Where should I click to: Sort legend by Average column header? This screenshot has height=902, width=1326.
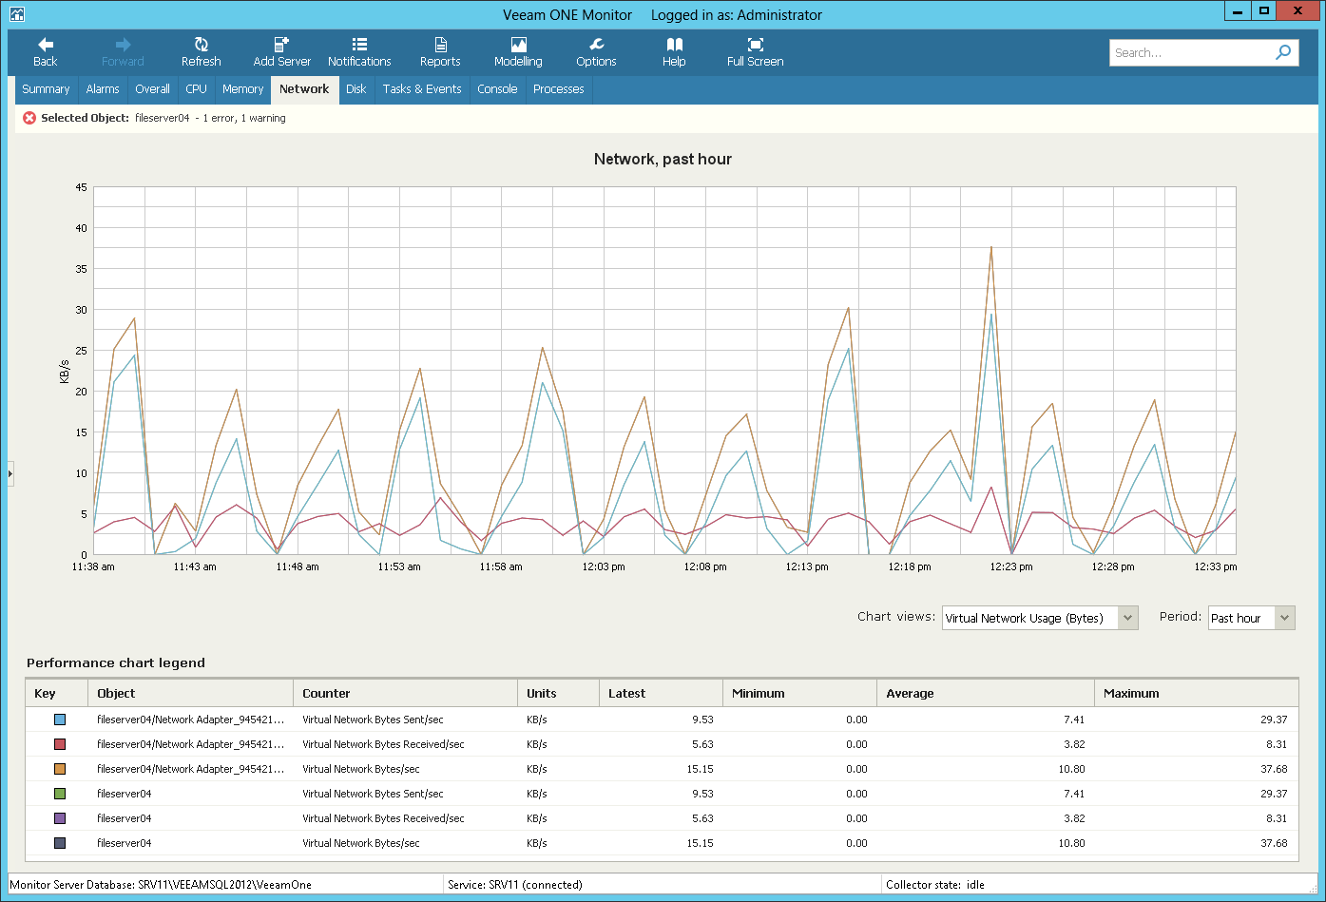click(x=985, y=693)
